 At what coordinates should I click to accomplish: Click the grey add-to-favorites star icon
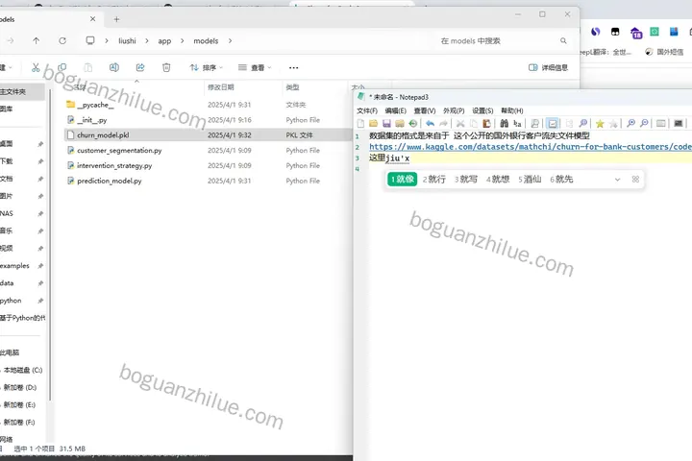click(613, 124)
